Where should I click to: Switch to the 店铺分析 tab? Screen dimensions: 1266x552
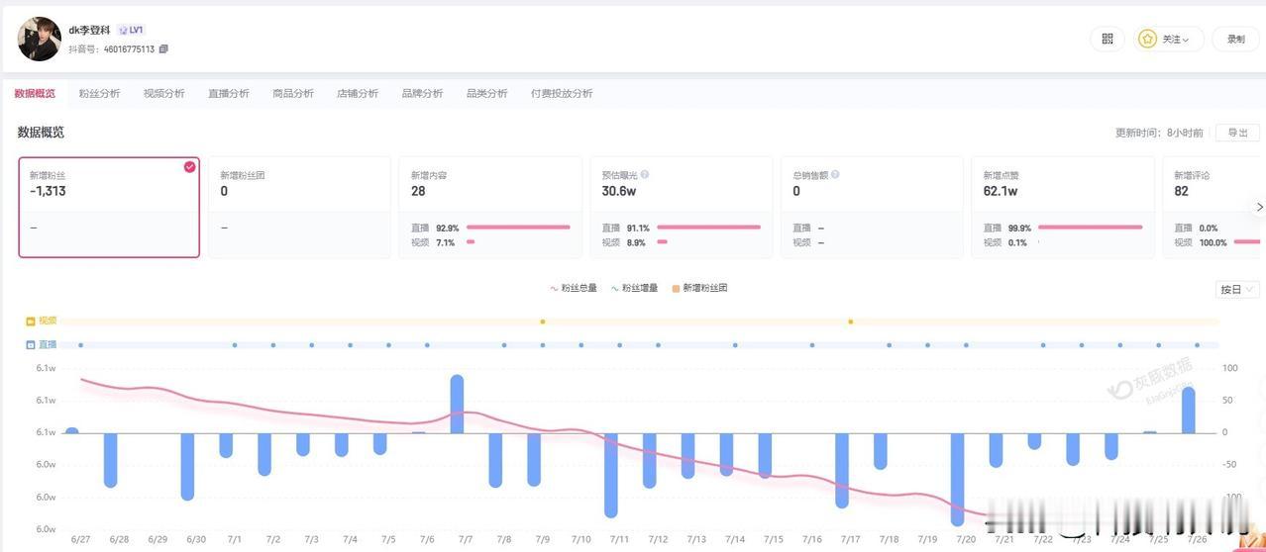pos(358,93)
